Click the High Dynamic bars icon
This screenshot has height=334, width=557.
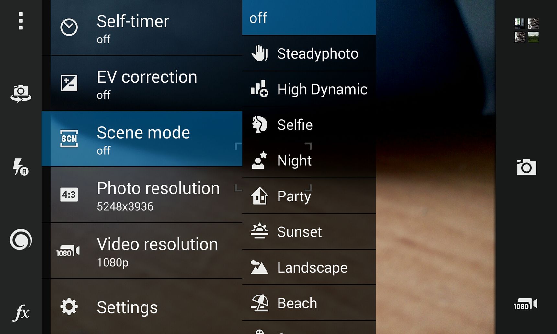pyautogui.click(x=259, y=89)
